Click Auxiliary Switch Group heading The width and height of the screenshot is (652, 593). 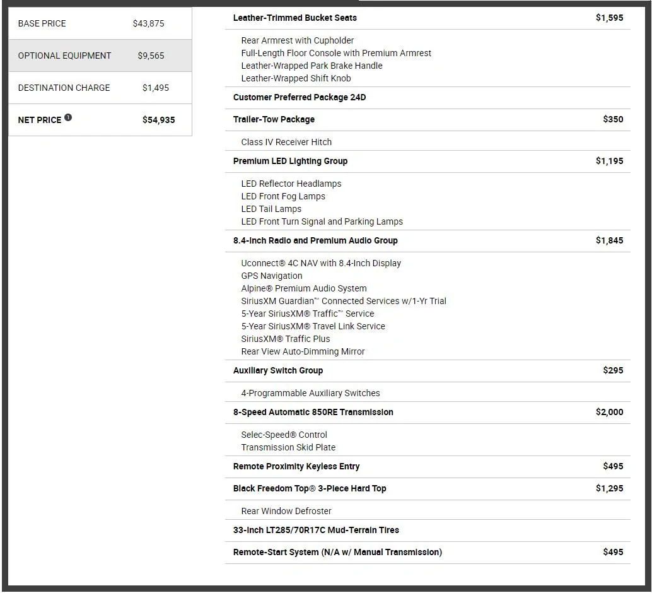[278, 370]
